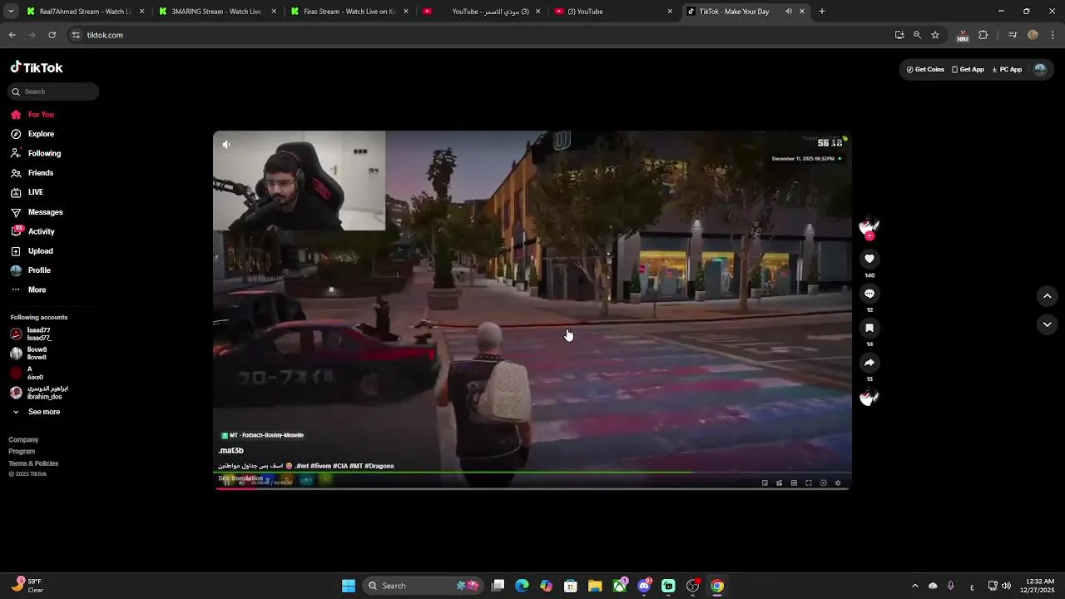
Task: View site information icon
Action: coord(76,35)
